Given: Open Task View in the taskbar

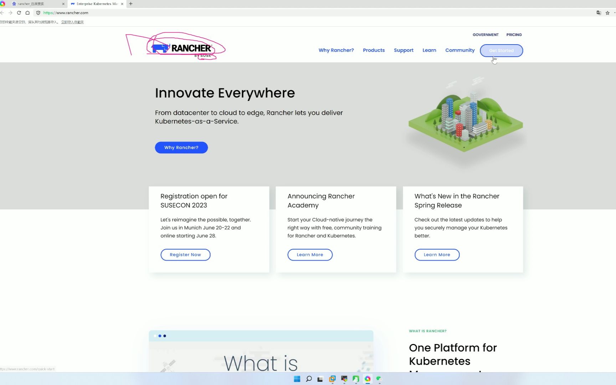Looking at the screenshot, I should 320,379.
